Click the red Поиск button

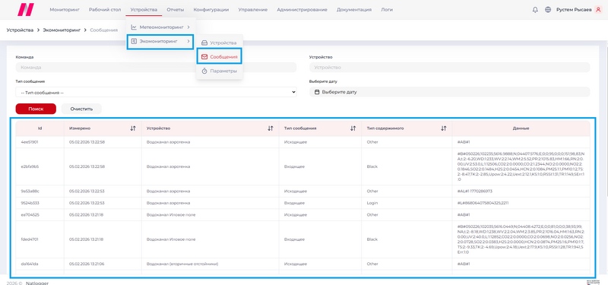[36, 109]
